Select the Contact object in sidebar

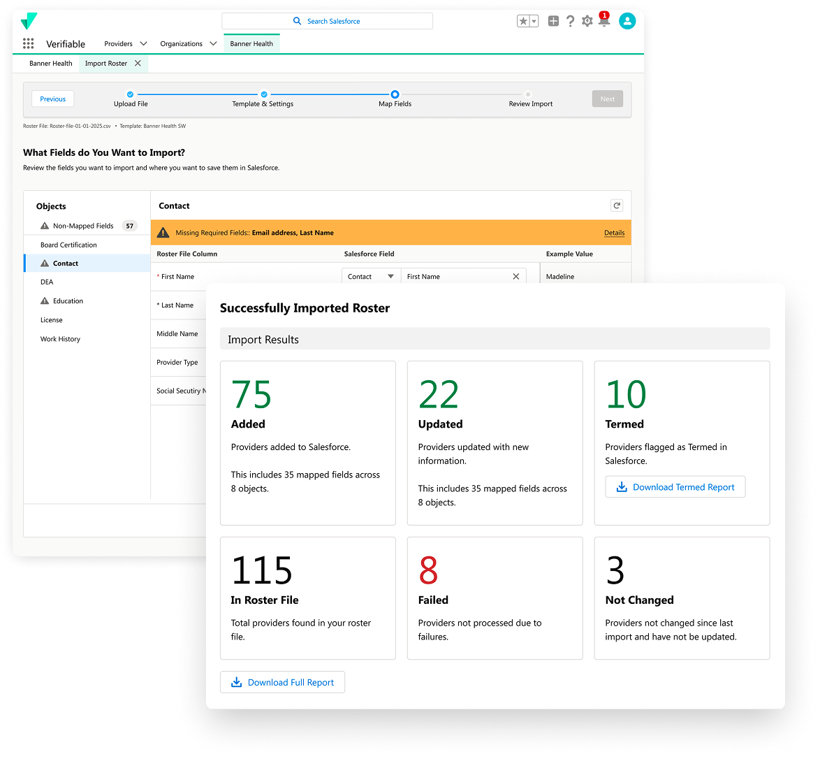[87, 263]
